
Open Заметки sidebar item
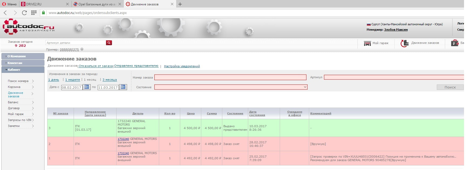(21, 126)
